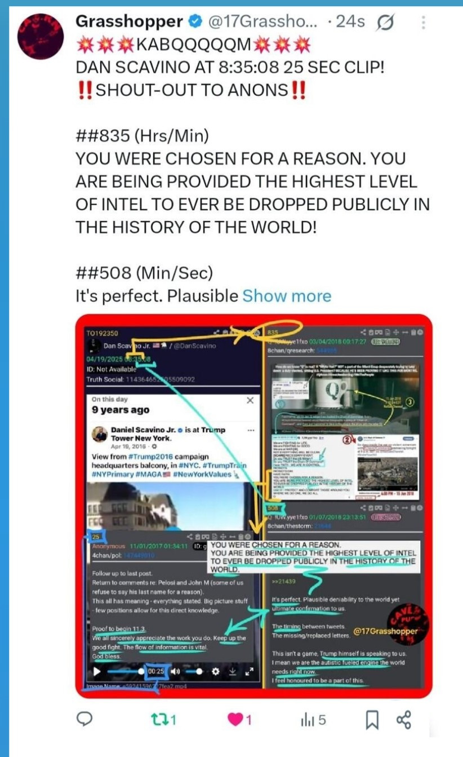Click the blue verified badge

pyautogui.click(x=195, y=23)
